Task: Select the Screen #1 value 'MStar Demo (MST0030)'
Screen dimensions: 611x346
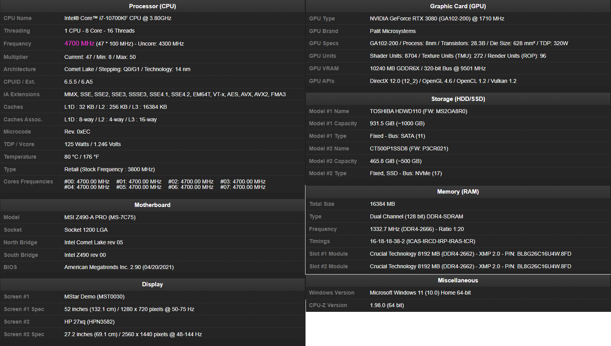Action: pyautogui.click(x=94, y=297)
